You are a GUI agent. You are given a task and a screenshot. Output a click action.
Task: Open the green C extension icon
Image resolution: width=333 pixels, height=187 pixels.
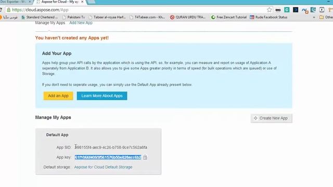tap(287, 10)
